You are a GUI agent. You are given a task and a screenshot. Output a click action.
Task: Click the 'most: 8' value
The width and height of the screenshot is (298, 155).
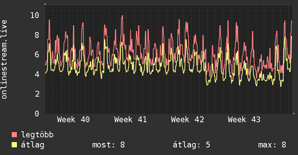click(108, 145)
